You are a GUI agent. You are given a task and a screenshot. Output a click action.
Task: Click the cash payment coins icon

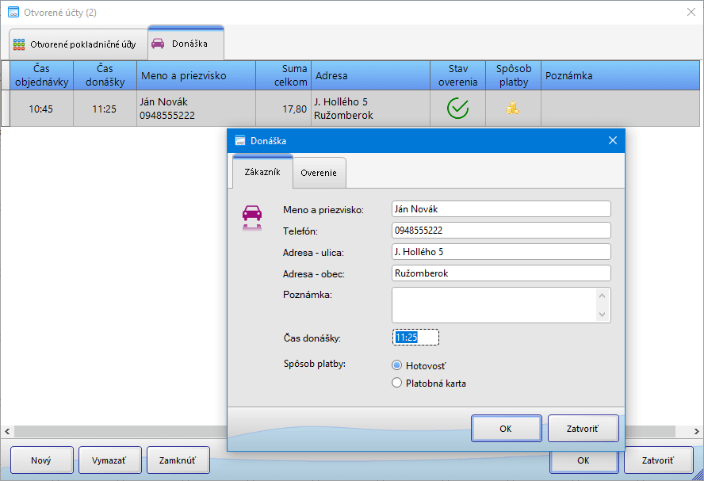click(513, 109)
